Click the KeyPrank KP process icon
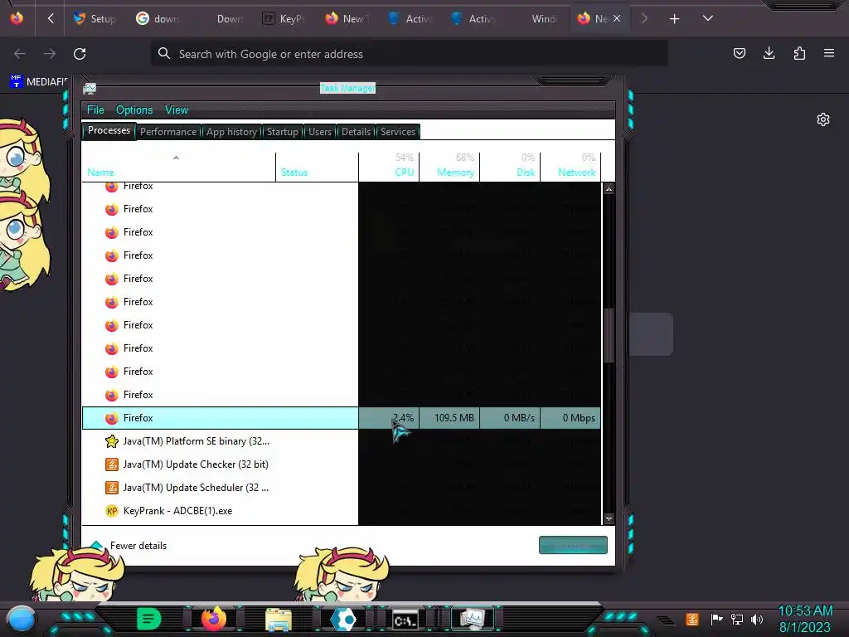The image size is (849, 637). [112, 511]
